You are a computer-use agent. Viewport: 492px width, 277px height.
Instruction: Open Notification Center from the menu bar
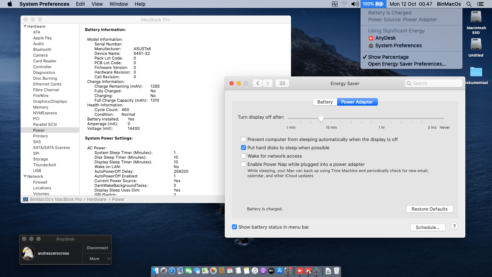tap(480, 4)
